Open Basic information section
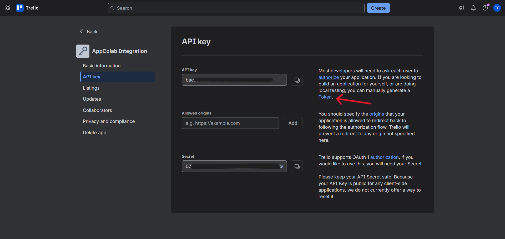 (102, 66)
